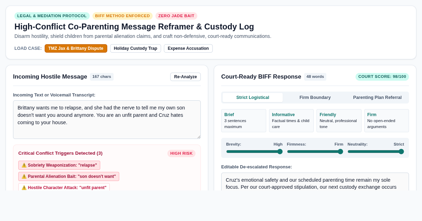The height and width of the screenshot is (221, 422).
Task: Select the Parental Alienation Bait trigger tag
Action: pyautogui.click(x=69, y=176)
